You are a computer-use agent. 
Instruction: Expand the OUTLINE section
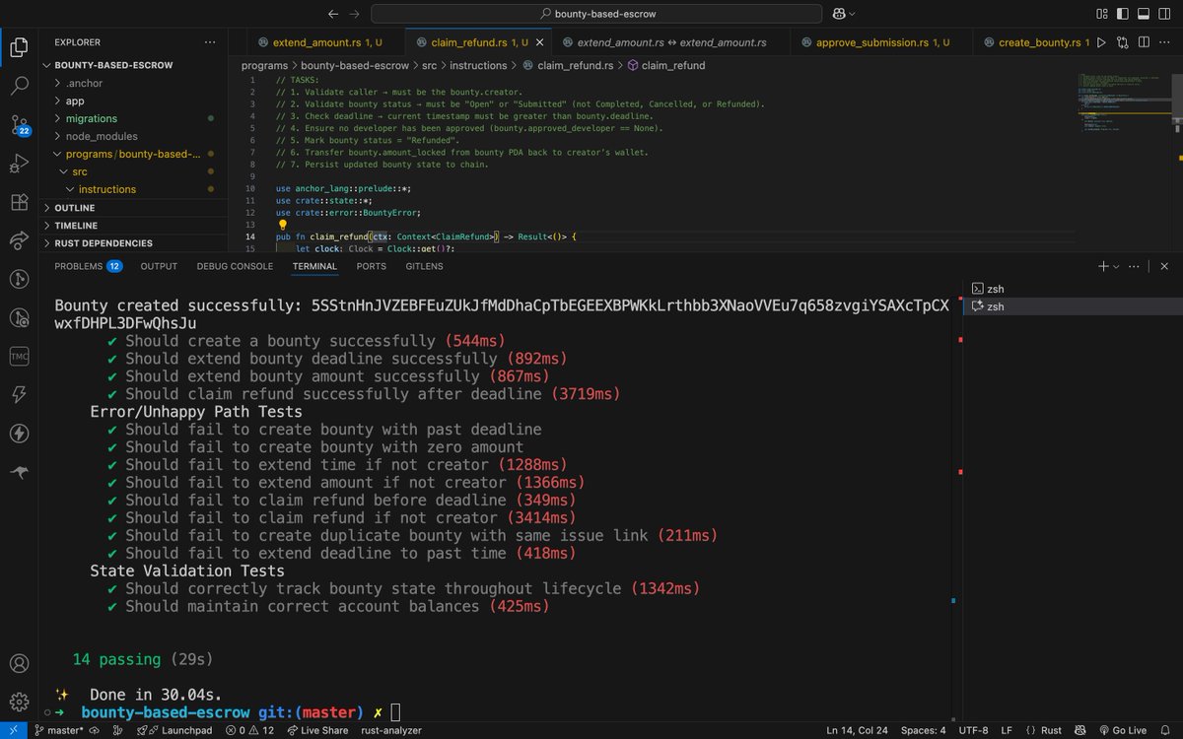pos(76,208)
